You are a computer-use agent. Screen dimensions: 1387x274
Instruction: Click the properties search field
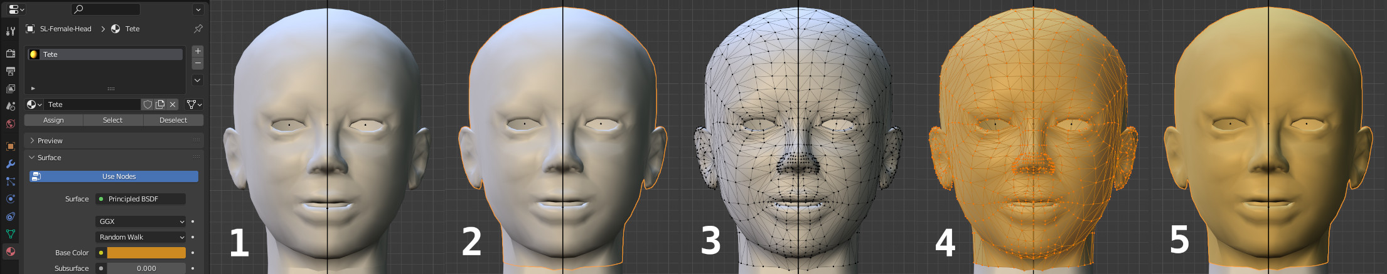click(x=105, y=9)
